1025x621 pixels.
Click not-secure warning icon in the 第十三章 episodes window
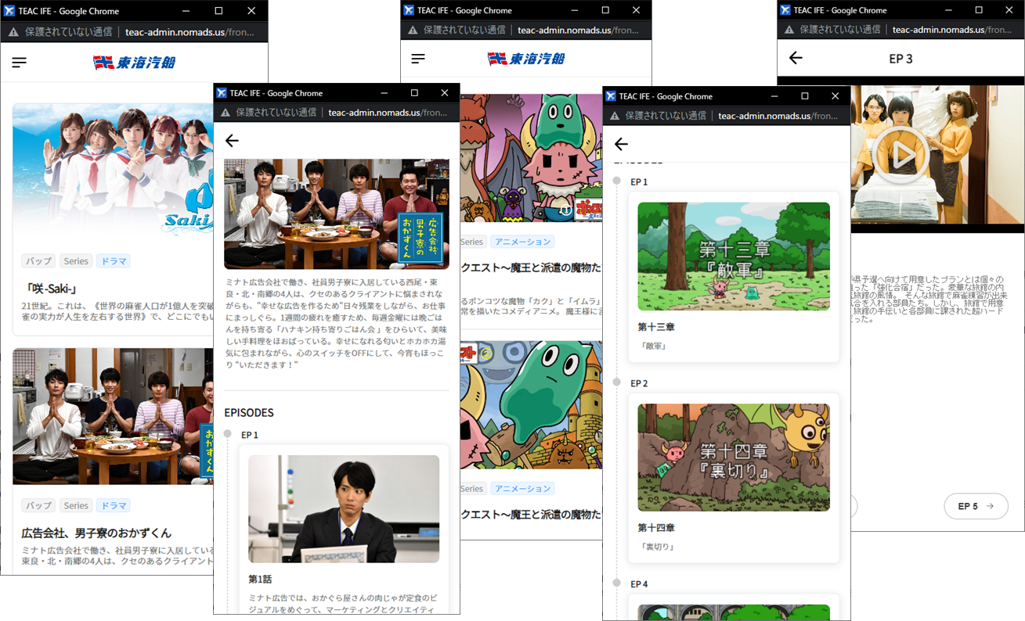615,116
